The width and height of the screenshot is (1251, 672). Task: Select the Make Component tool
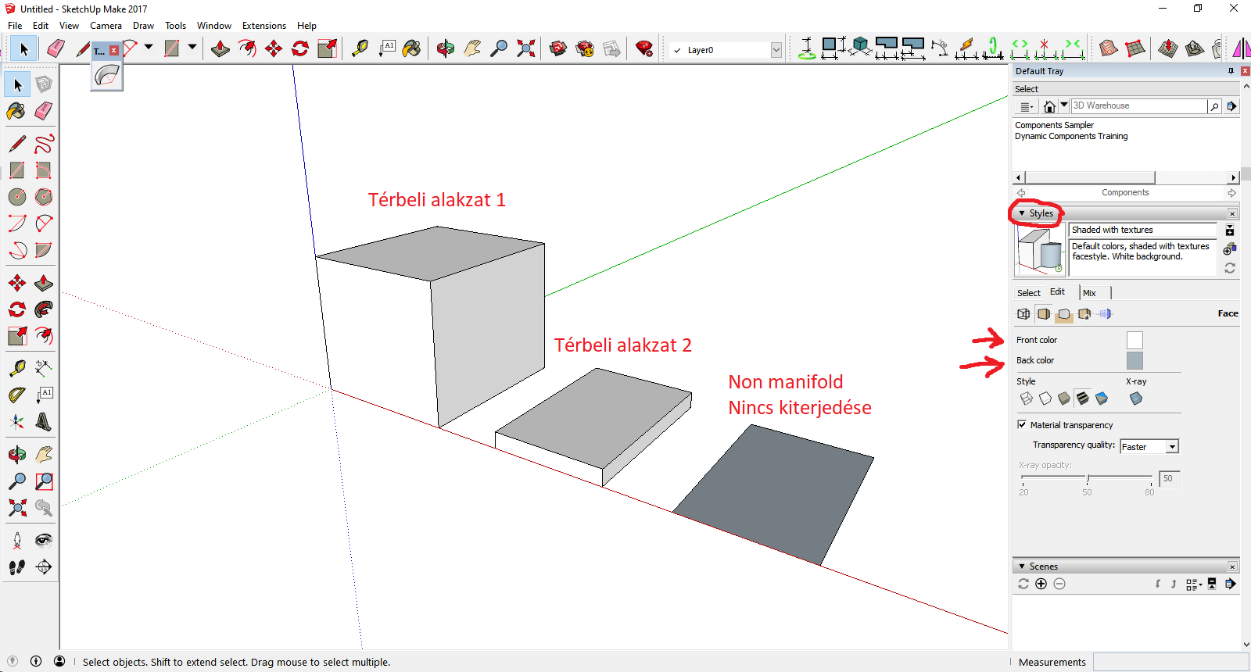click(44, 84)
